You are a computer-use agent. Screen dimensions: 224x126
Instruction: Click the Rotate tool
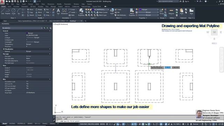coord(39,9)
